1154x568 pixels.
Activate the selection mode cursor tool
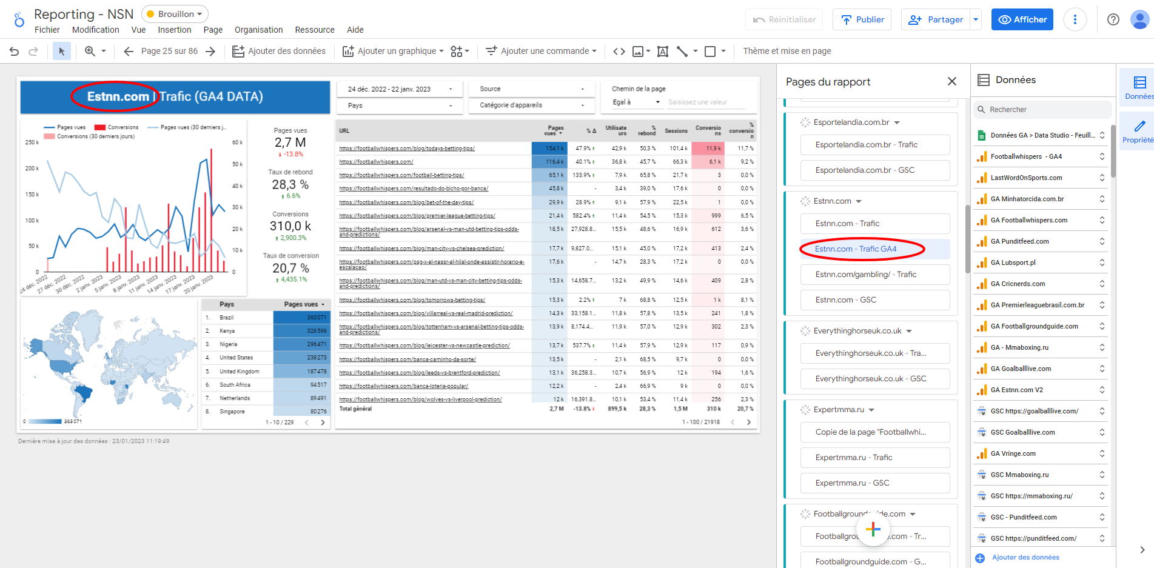pyautogui.click(x=61, y=52)
